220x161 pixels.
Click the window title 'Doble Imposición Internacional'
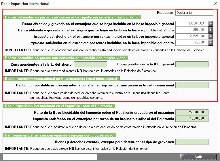25,4
